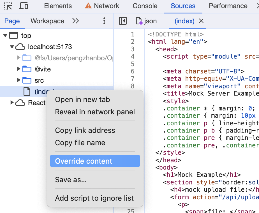Open the json file tab
Image resolution: width=259 pixels, height=213 pixels.
click(x=146, y=21)
